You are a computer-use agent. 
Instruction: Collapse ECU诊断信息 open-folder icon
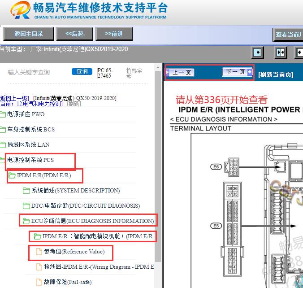pyautogui.click(x=26, y=221)
